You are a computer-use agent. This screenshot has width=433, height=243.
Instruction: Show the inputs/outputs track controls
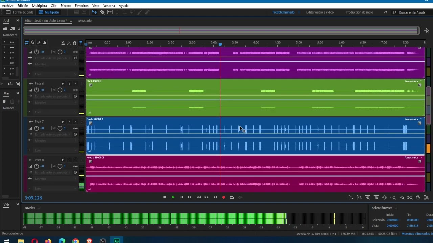[x=26, y=43]
